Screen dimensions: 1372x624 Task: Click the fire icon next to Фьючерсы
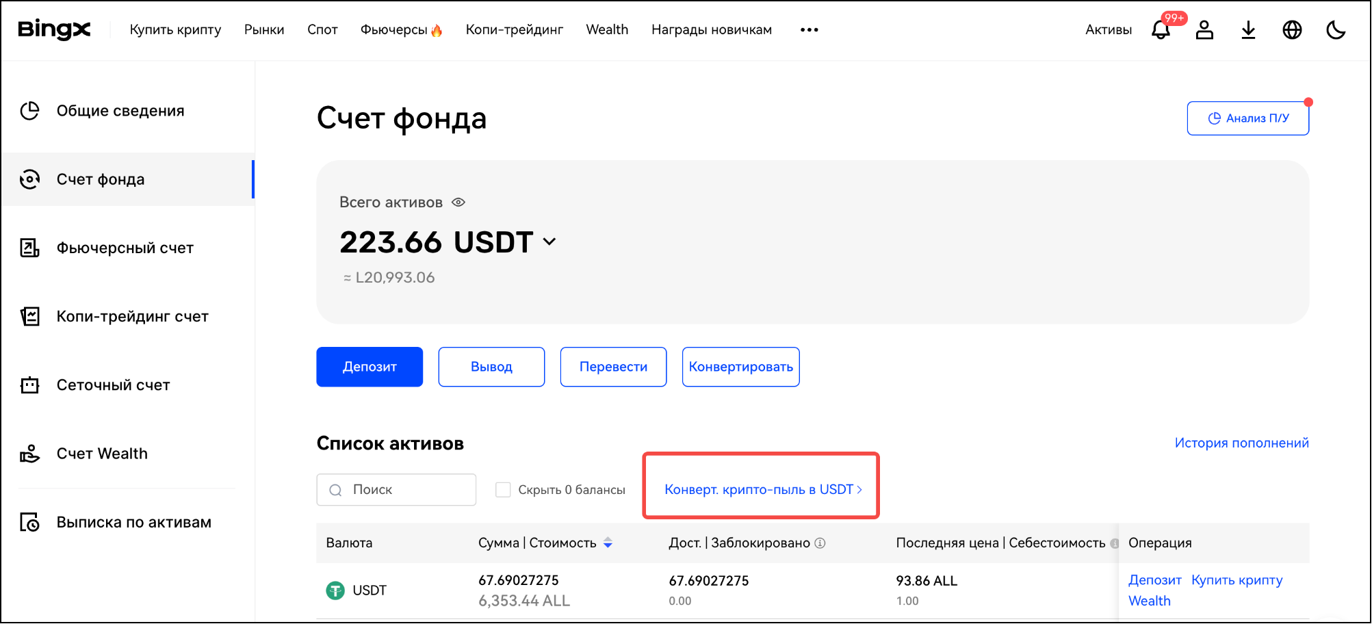[437, 30]
